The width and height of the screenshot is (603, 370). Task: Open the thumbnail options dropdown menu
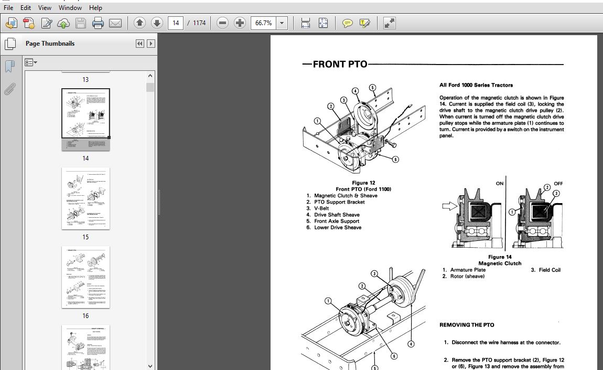[x=31, y=62]
